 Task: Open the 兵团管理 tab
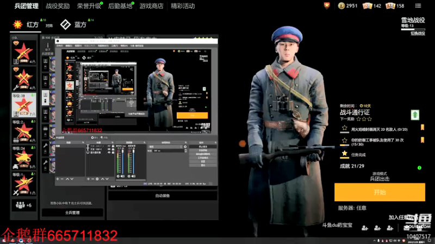(26, 6)
